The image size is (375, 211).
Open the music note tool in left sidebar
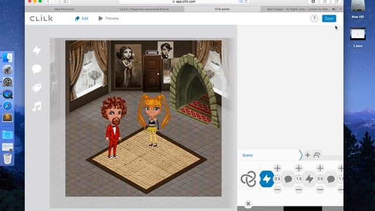(37, 107)
